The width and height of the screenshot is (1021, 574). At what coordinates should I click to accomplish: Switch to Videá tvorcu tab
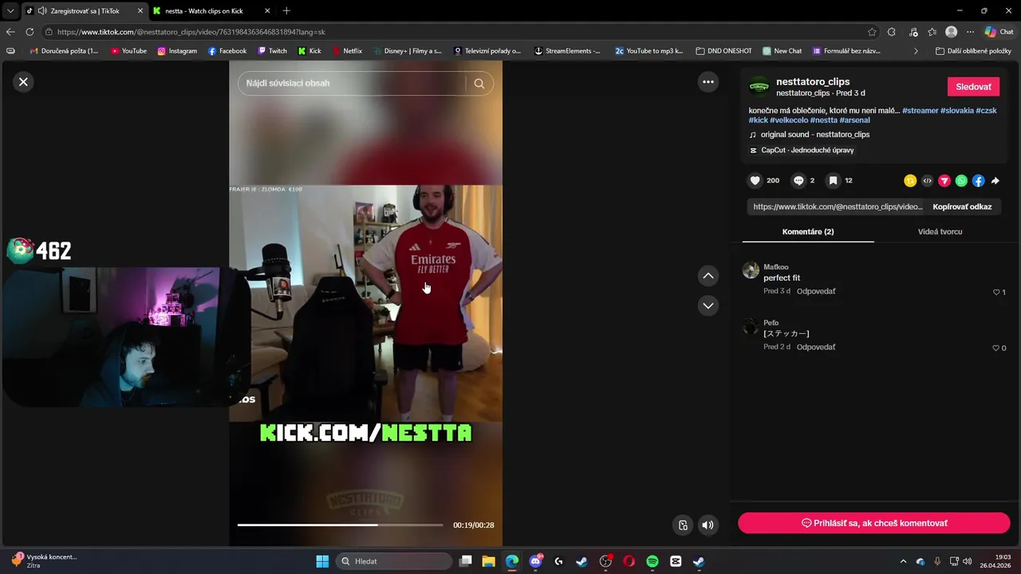click(940, 231)
